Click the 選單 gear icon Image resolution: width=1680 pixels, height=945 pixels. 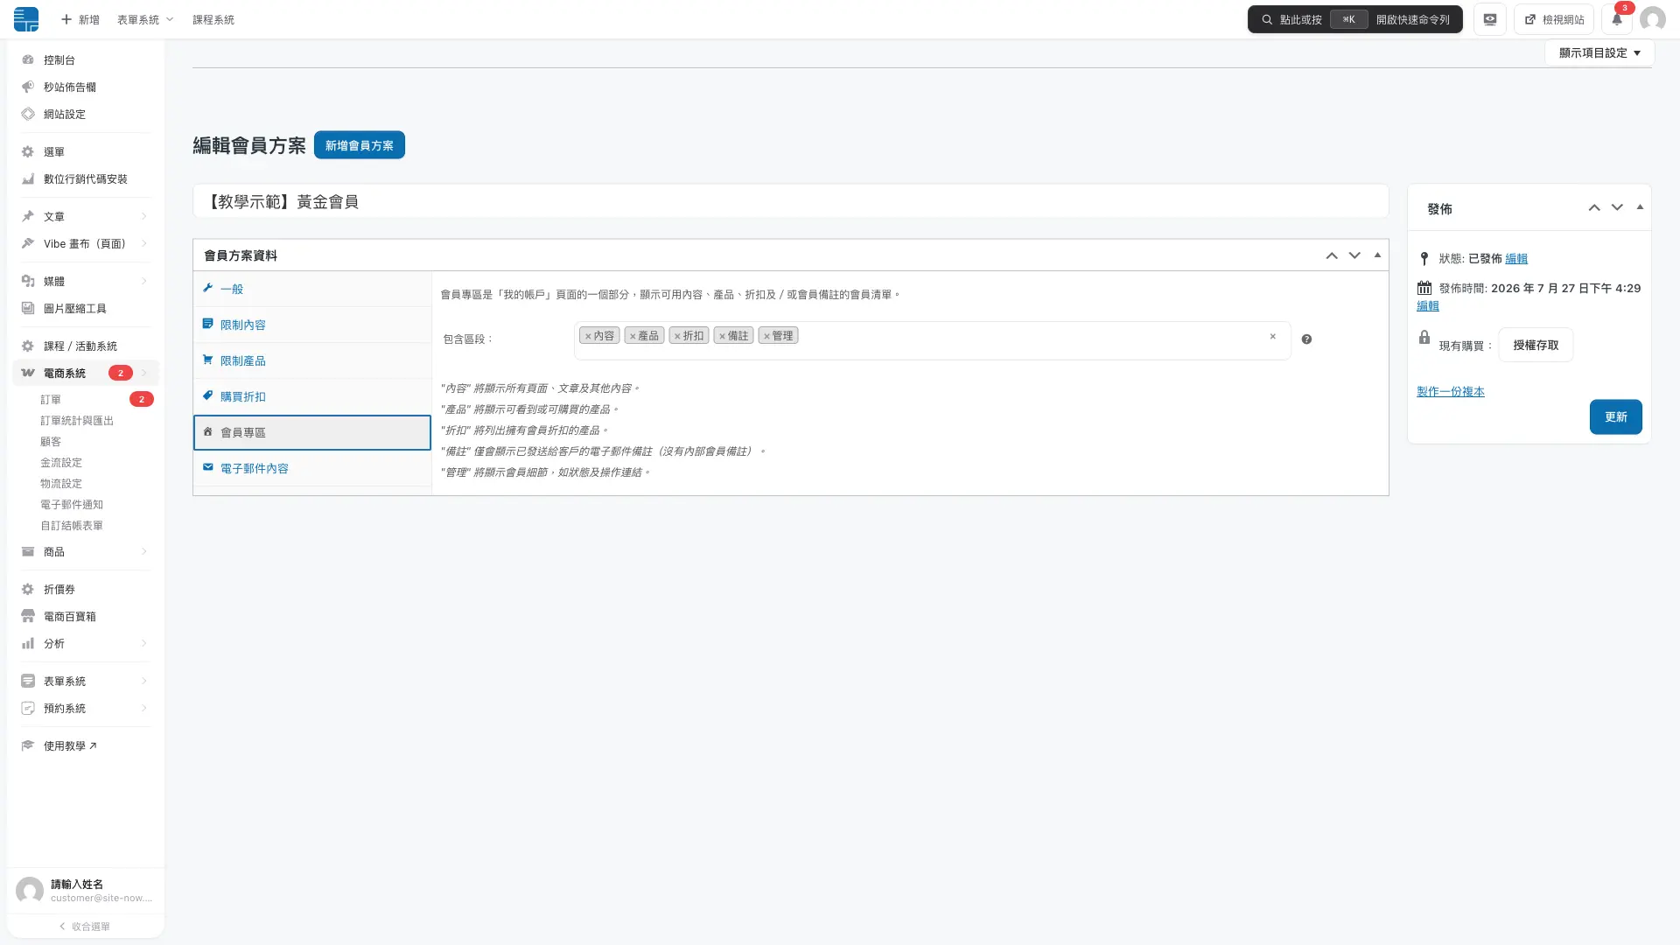[28, 151]
